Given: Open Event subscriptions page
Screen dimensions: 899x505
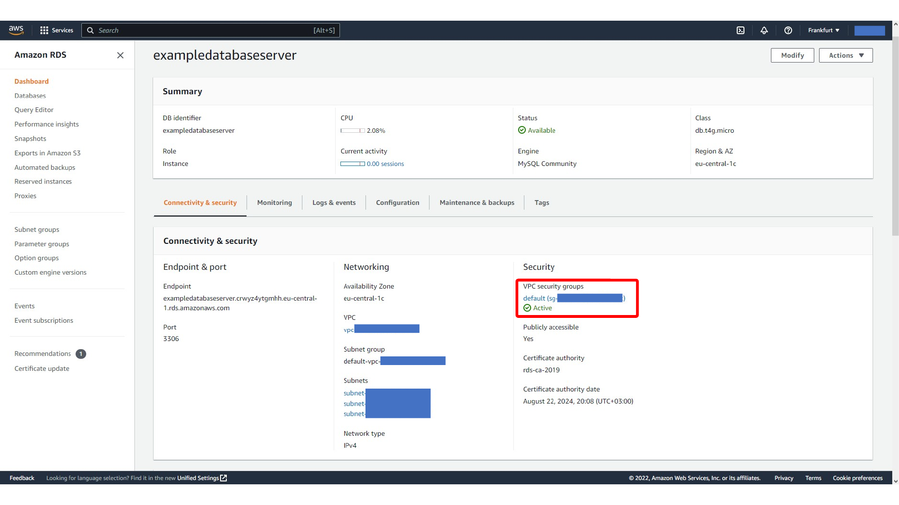Looking at the screenshot, I should pyautogui.click(x=44, y=320).
